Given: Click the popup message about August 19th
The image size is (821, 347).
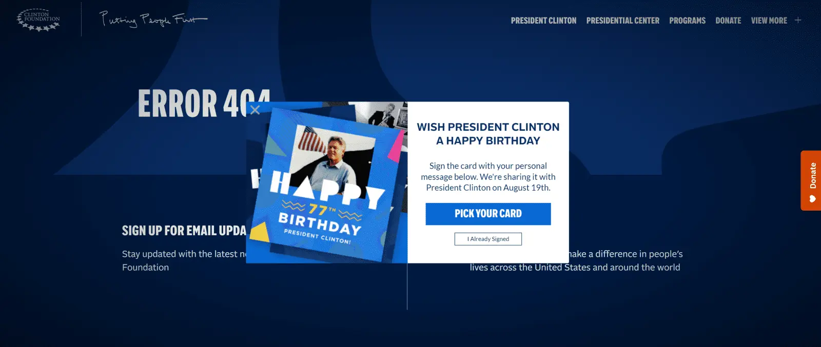Looking at the screenshot, I should click(x=488, y=177).
